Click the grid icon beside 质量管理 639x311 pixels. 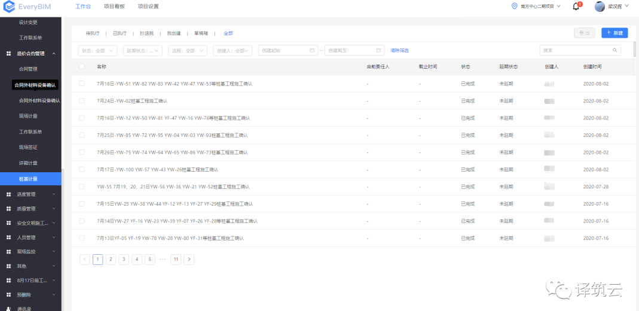pyautogui.click(x=8, y=209)
